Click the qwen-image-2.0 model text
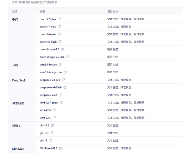The width and height of the screenshot is (182, 156). 49,49
